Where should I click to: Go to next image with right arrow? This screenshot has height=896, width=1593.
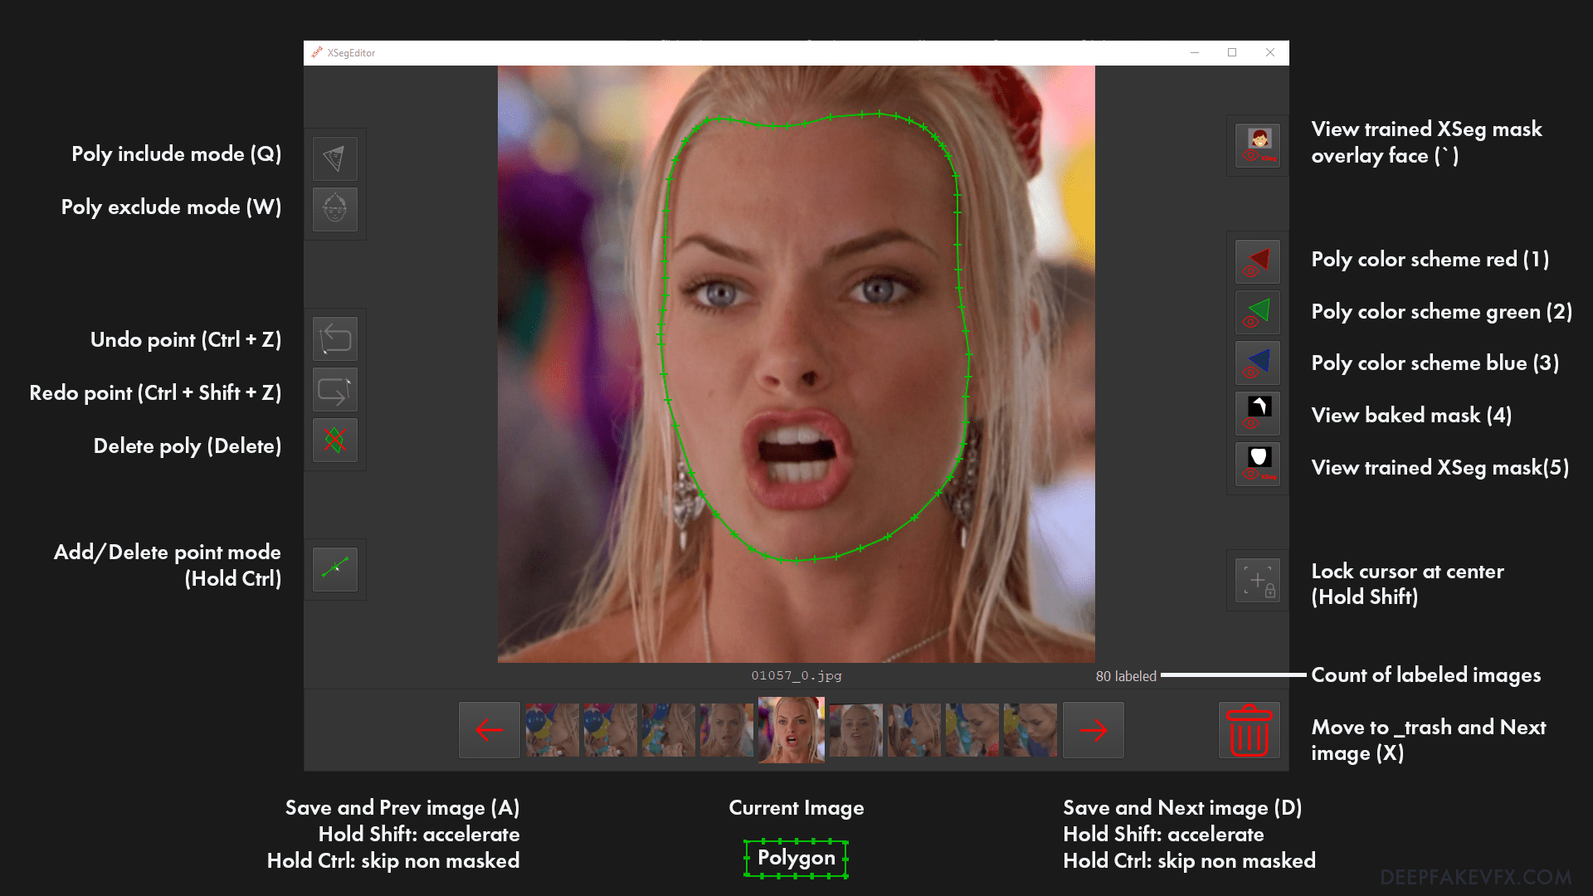pyautogui.click(x=1093, y=730)
